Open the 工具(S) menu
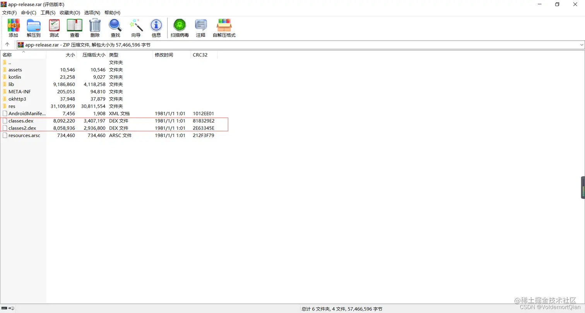The width and height of the screenshot is (585, 313). coord(48,13)
